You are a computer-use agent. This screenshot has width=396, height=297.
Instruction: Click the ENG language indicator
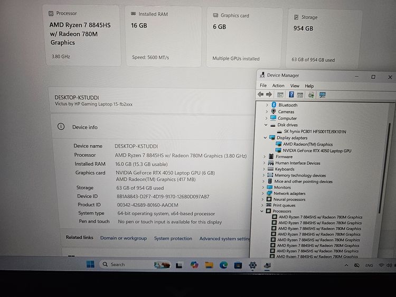pyautogui.click(x=369, y=265)
